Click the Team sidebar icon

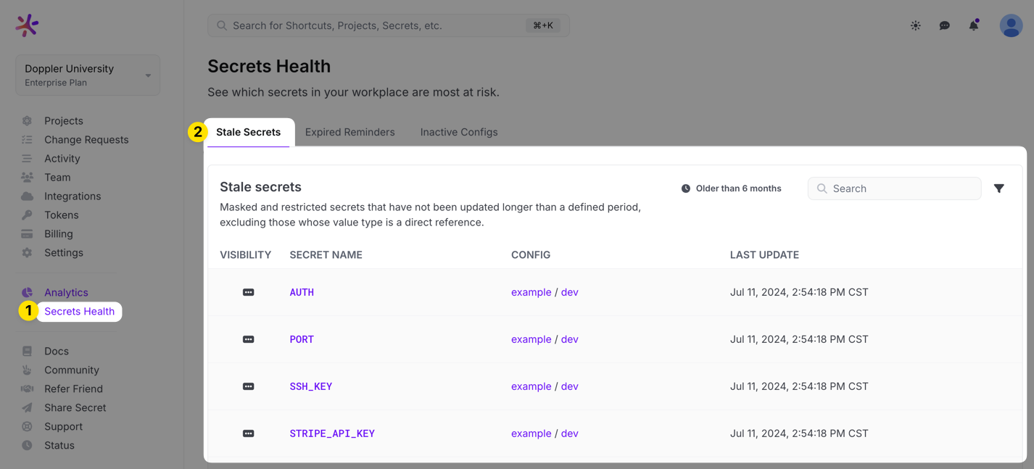(27, 178)
